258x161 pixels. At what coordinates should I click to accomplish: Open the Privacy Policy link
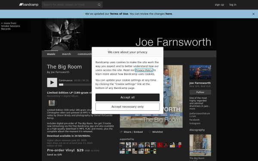pos(144,70)
